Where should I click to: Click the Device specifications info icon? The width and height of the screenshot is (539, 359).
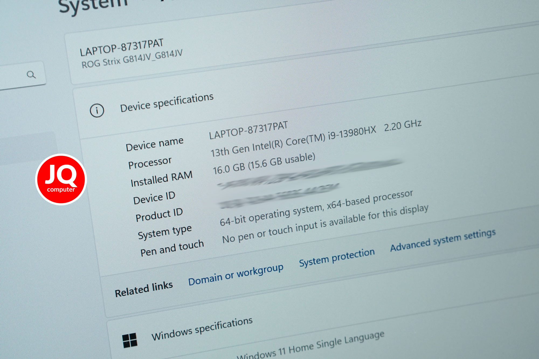click(x=97, y=110)
